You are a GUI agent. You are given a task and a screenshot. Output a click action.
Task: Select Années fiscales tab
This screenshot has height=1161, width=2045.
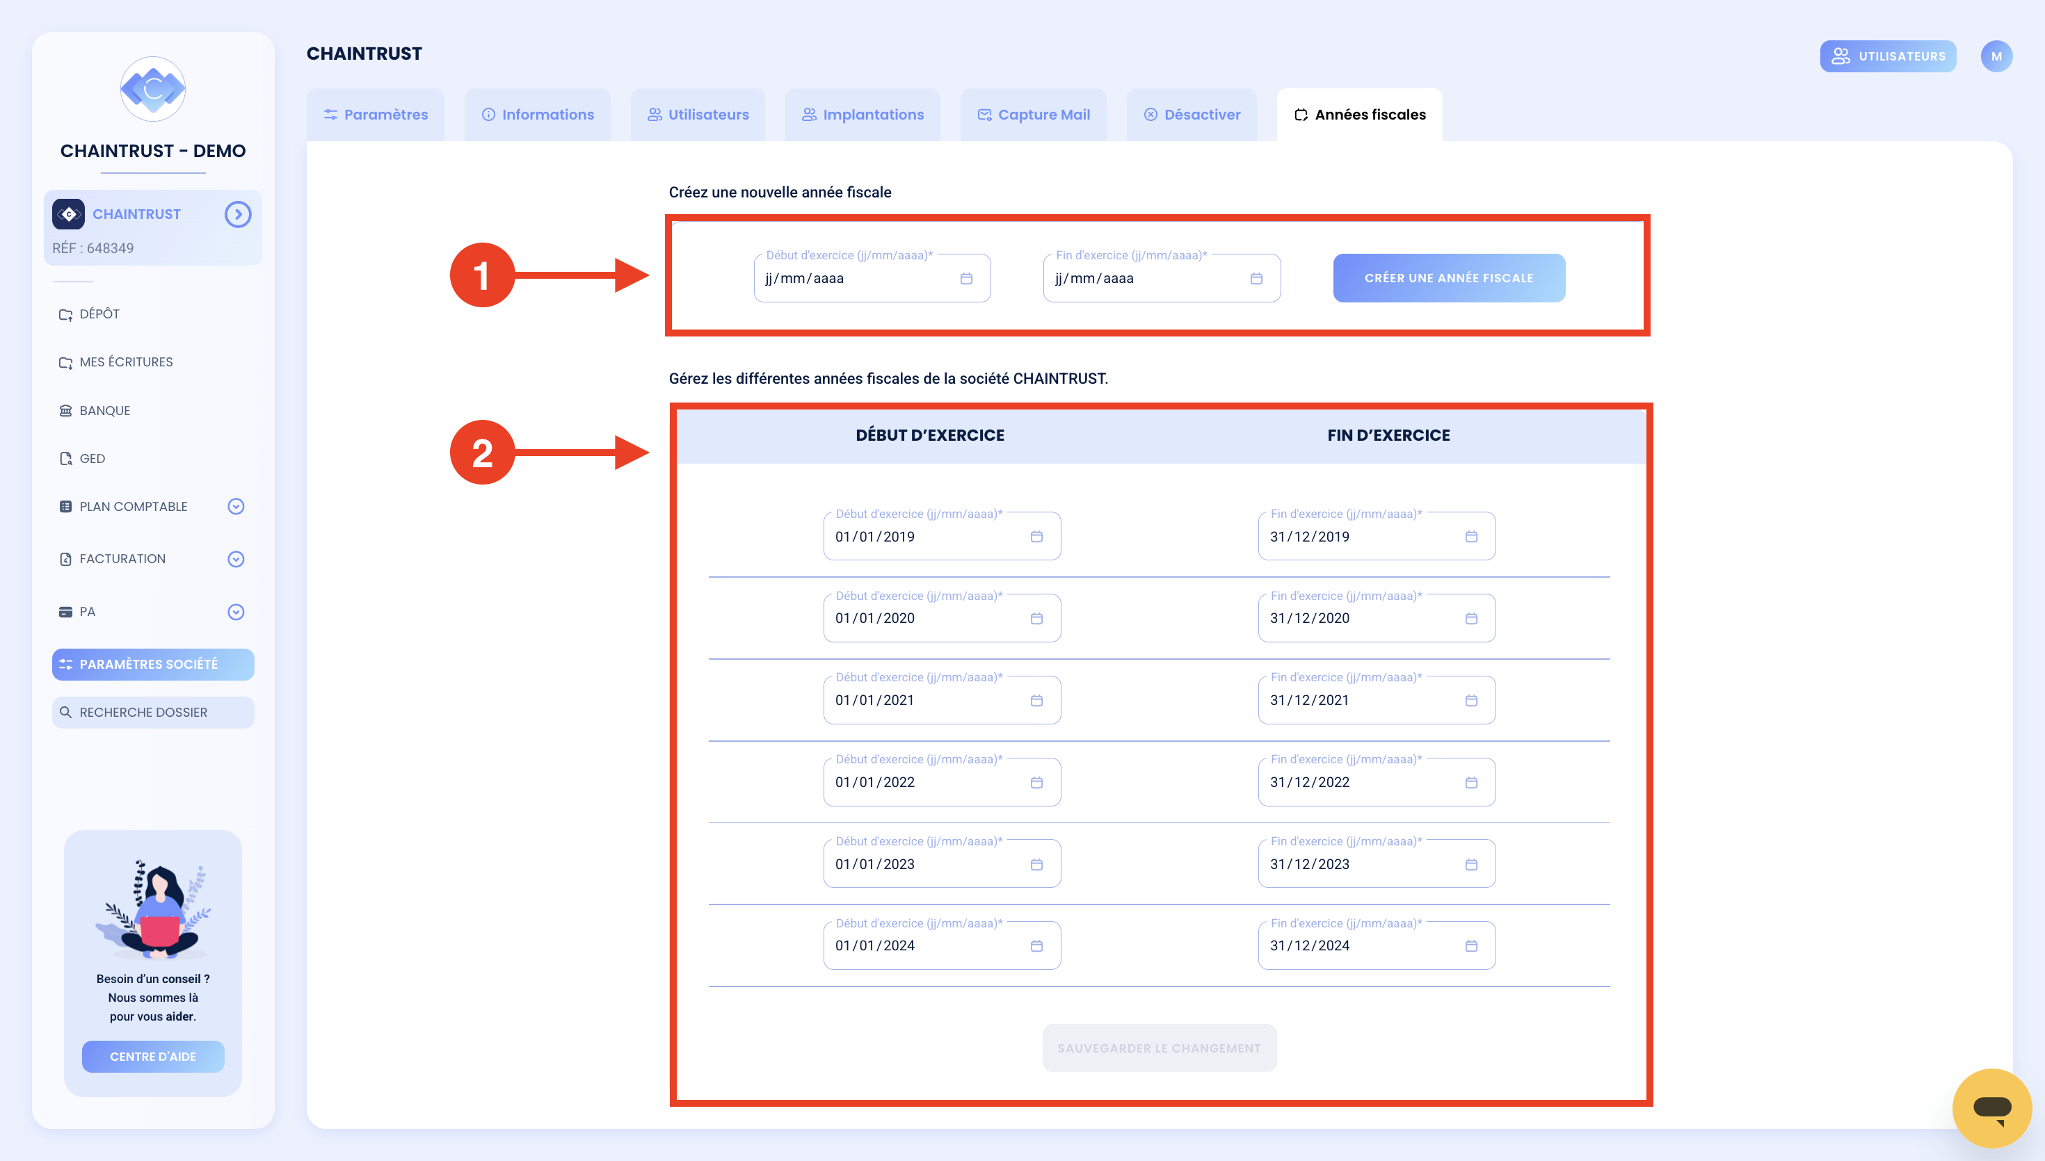point(1360,115)
